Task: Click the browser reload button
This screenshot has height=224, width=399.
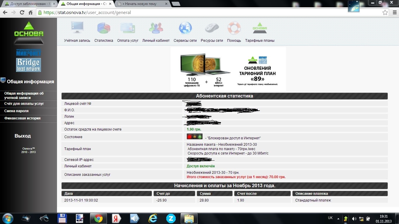Action: 22,13
